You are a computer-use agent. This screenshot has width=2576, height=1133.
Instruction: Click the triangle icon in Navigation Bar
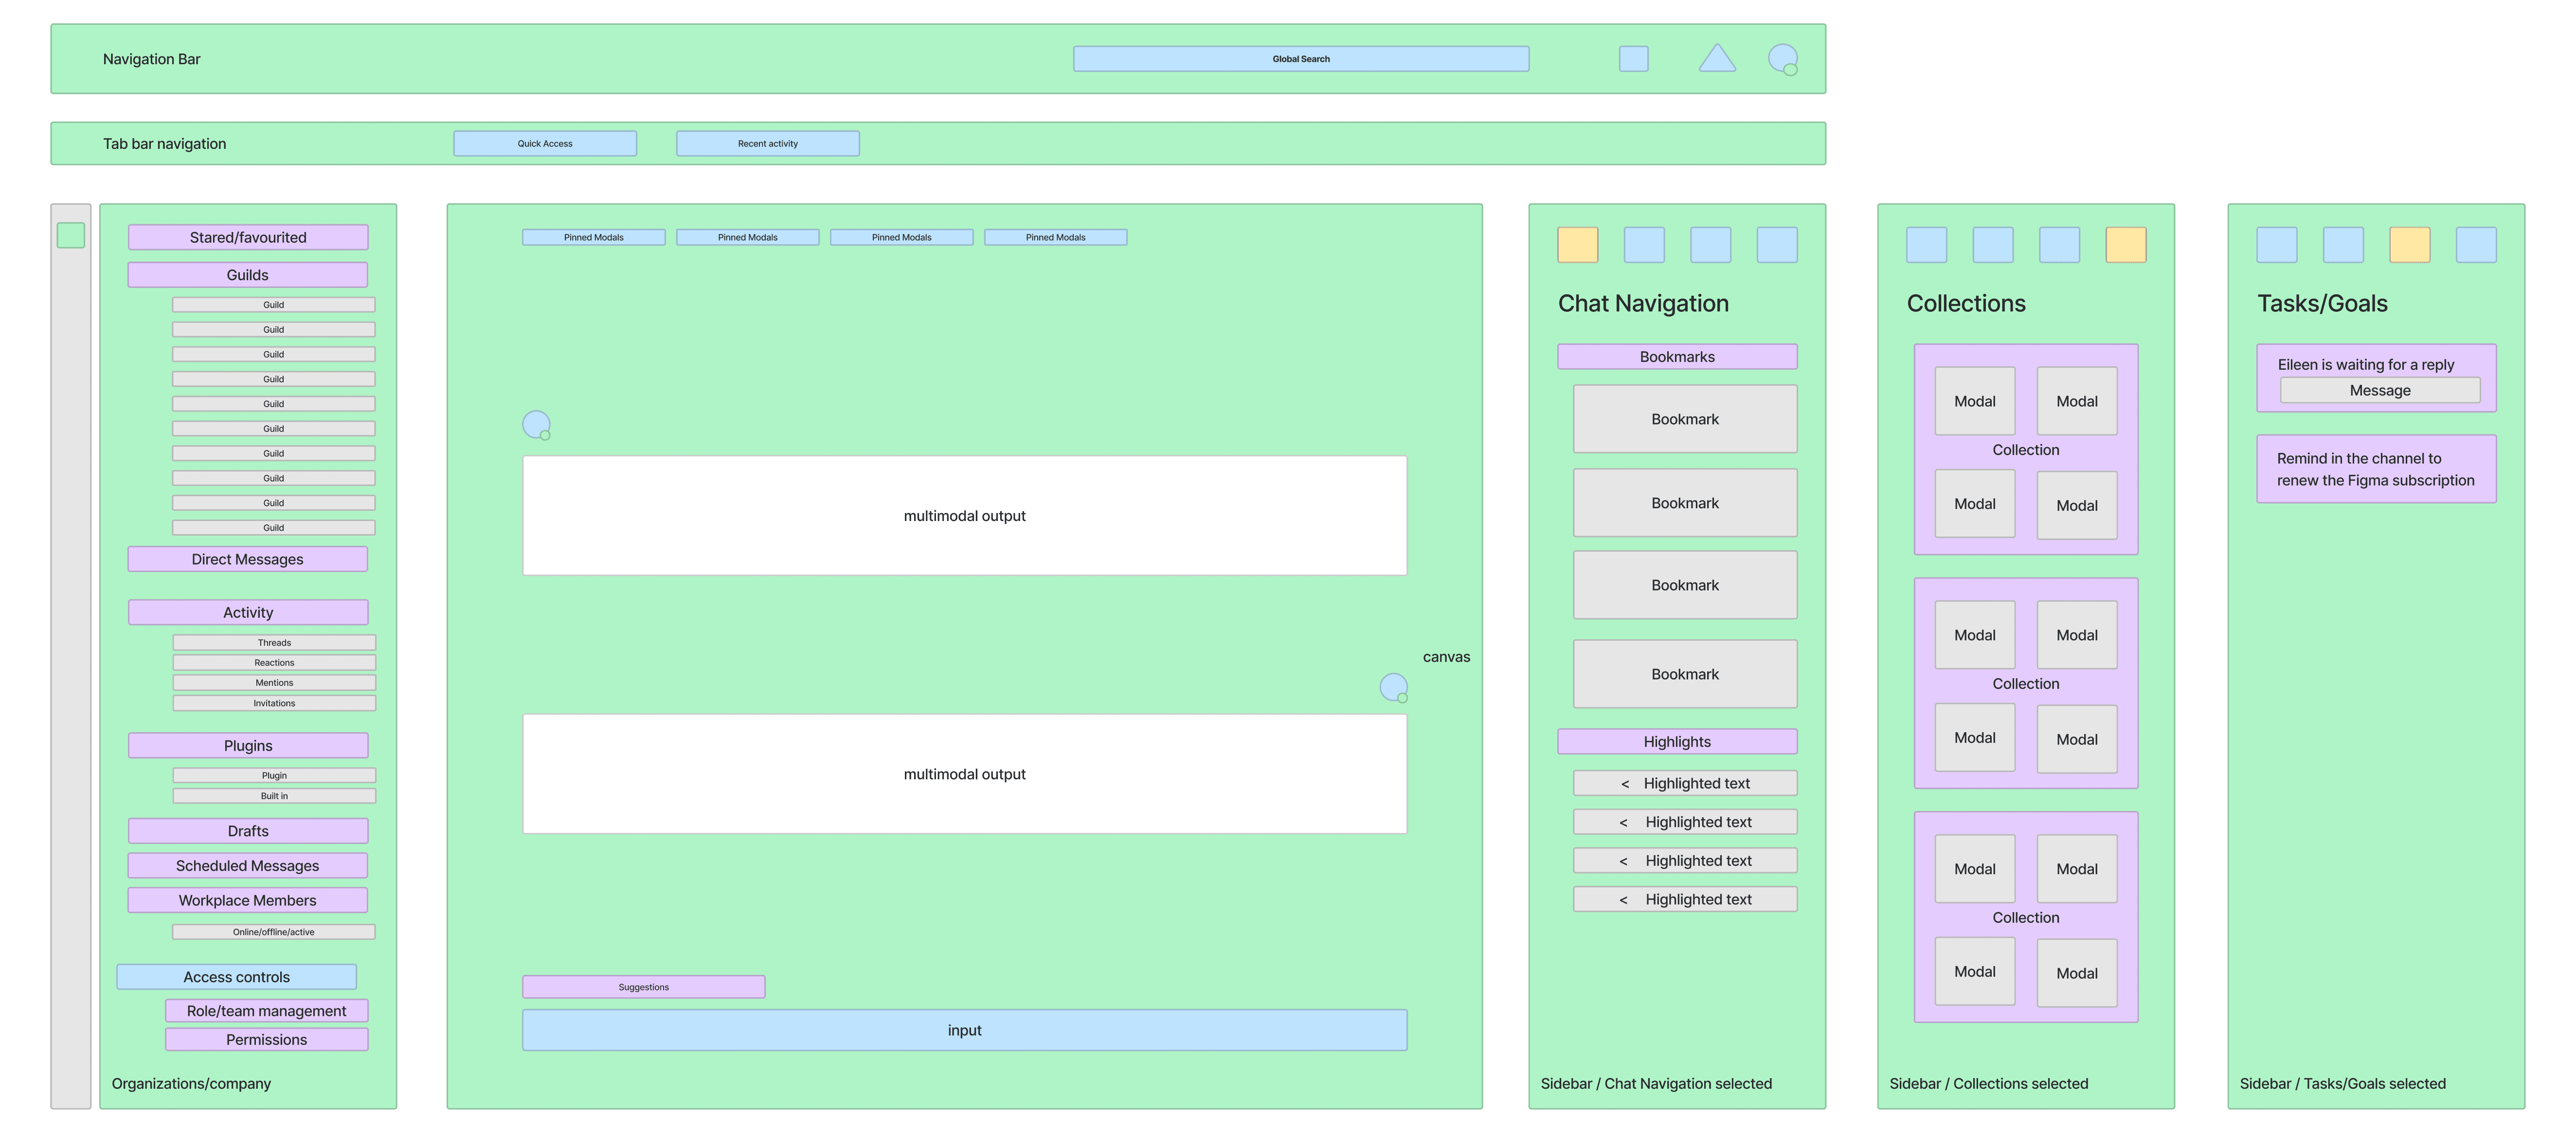[x=1716, y=60]
